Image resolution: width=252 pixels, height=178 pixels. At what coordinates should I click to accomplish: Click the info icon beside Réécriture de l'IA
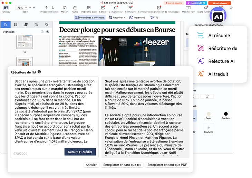39,72
